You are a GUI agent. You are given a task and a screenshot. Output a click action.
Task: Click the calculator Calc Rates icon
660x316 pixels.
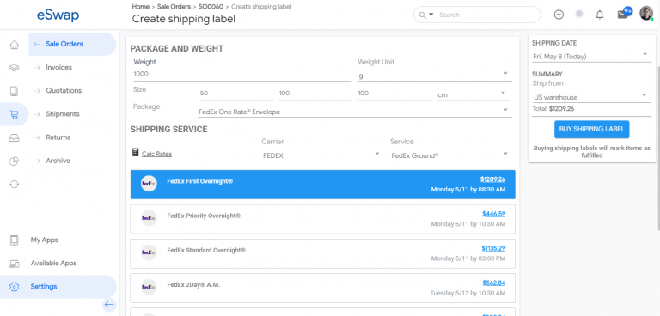tap(135, 152)
